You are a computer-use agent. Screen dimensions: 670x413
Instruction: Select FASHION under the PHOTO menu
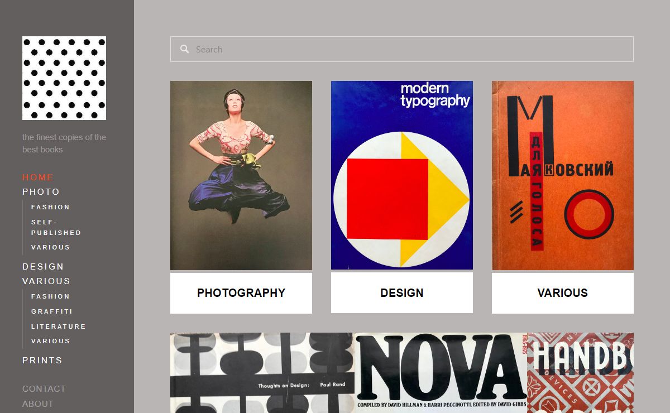pos(51,207)
